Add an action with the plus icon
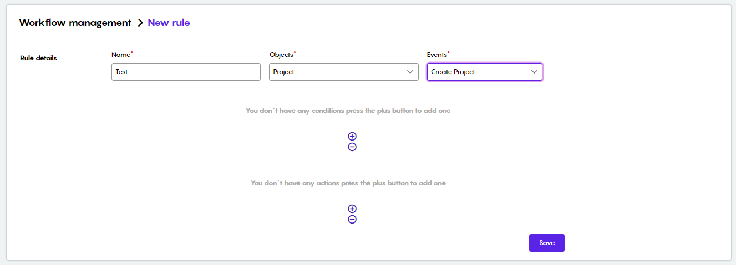Viewport: 736px width, 265px height. [x=352, y=209]
